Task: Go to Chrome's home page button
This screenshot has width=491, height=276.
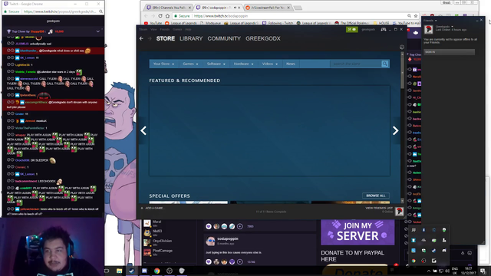Action: point(167,15)
